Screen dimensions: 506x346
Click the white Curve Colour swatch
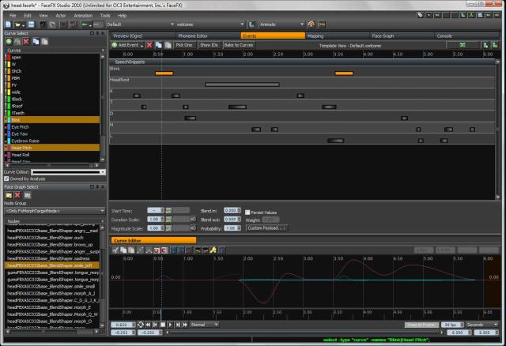coord(66,172)
